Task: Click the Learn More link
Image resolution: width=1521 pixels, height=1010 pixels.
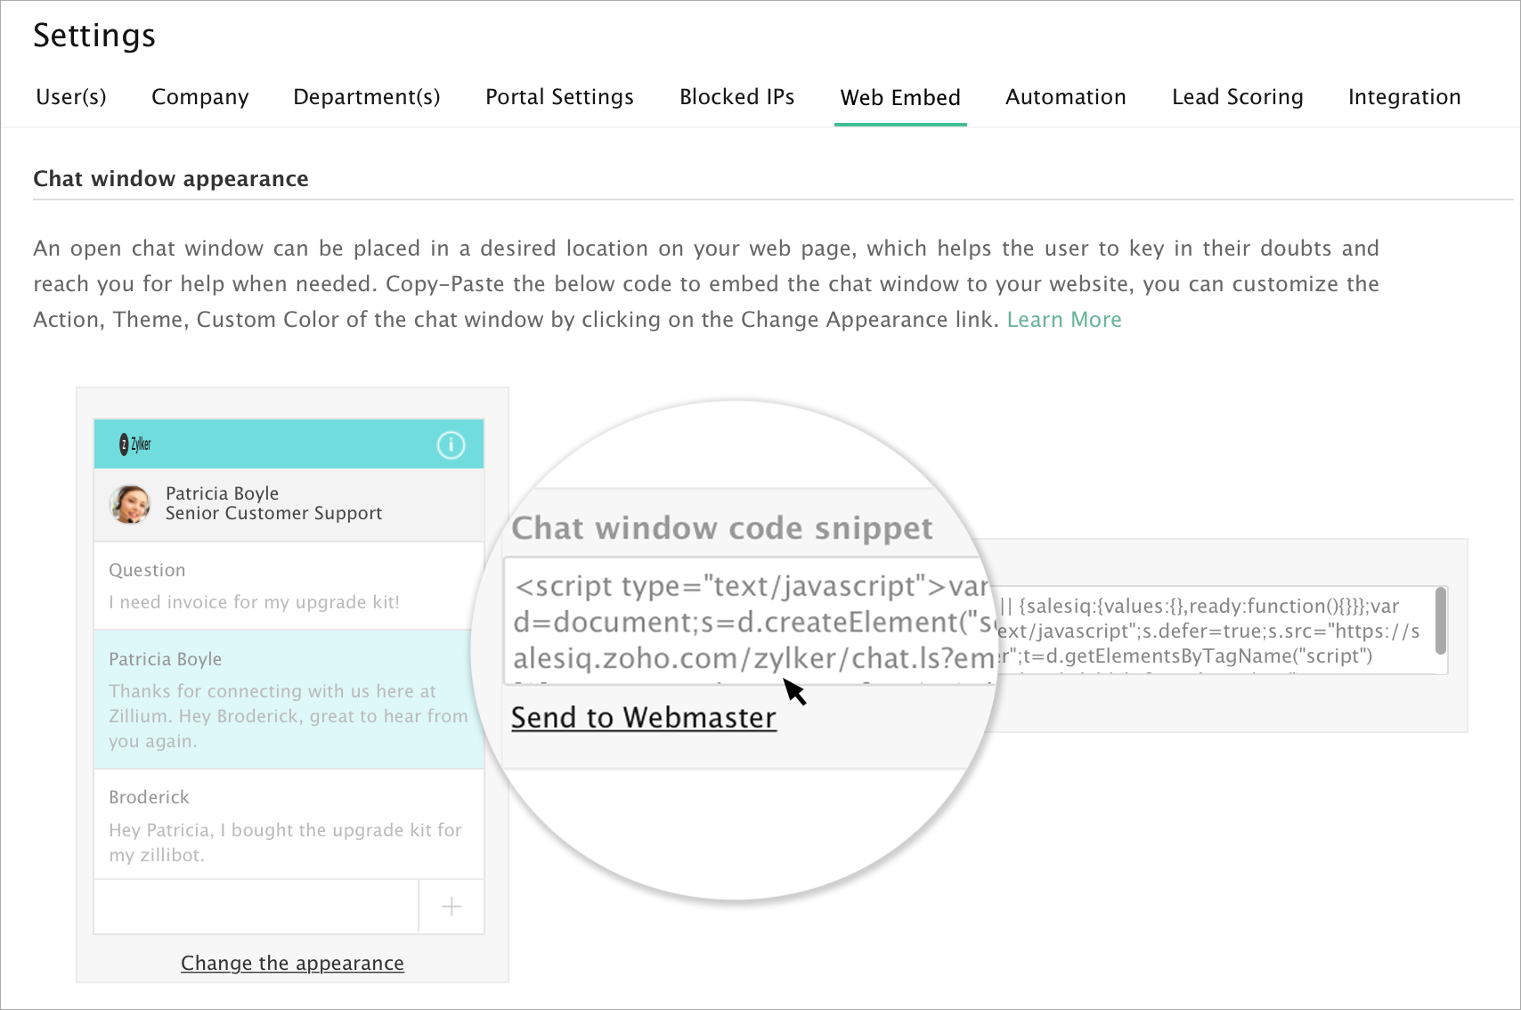Action: pos(1064,320)
